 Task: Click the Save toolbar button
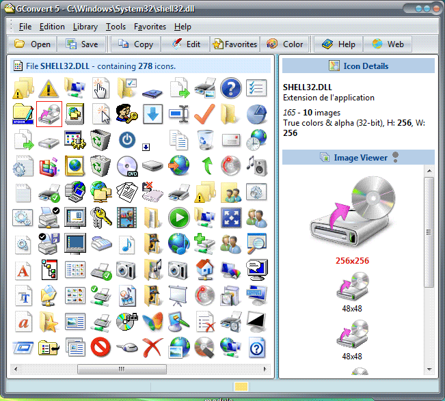click(81, 44)
